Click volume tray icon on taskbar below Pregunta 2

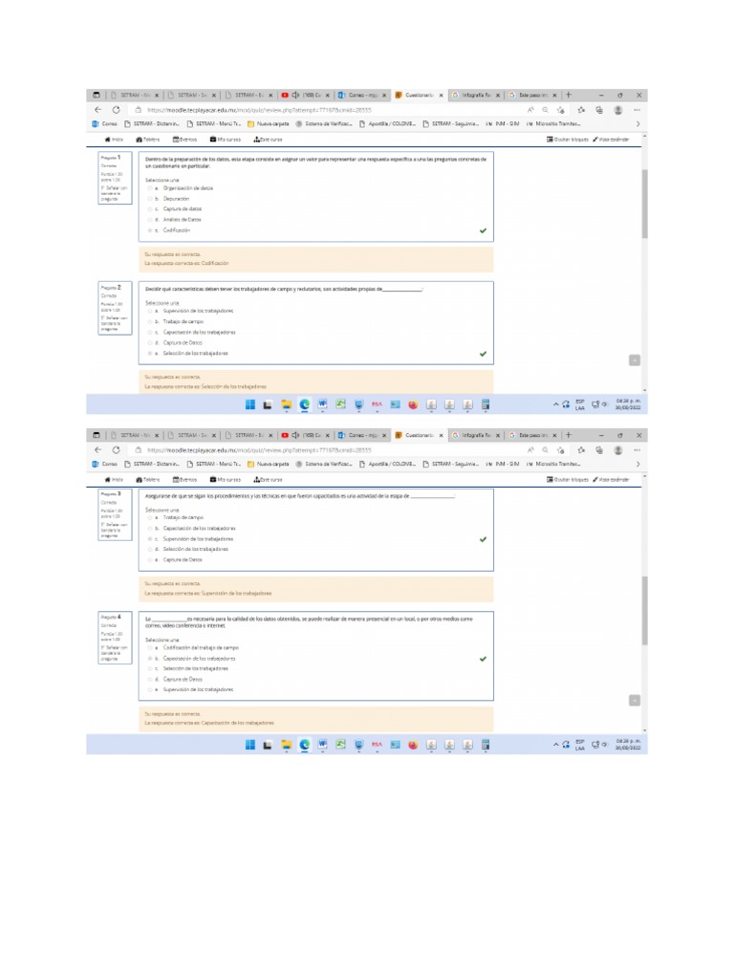coord(604,404)
